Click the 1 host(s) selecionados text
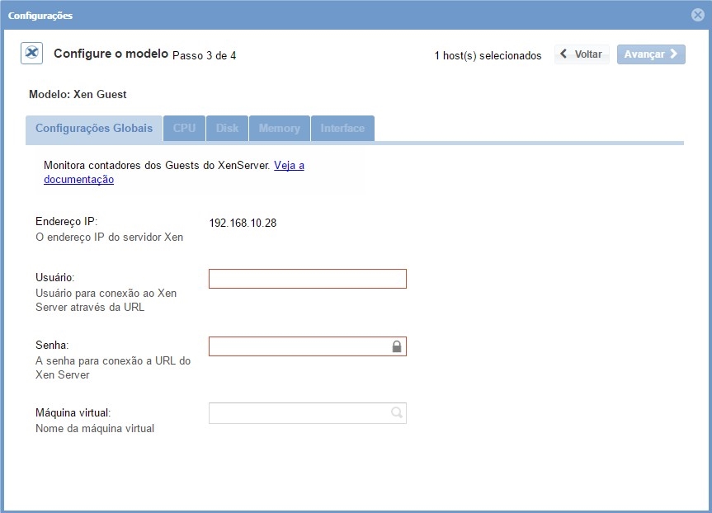This screenshot has width=712, height=513. [x=488, y=55]
